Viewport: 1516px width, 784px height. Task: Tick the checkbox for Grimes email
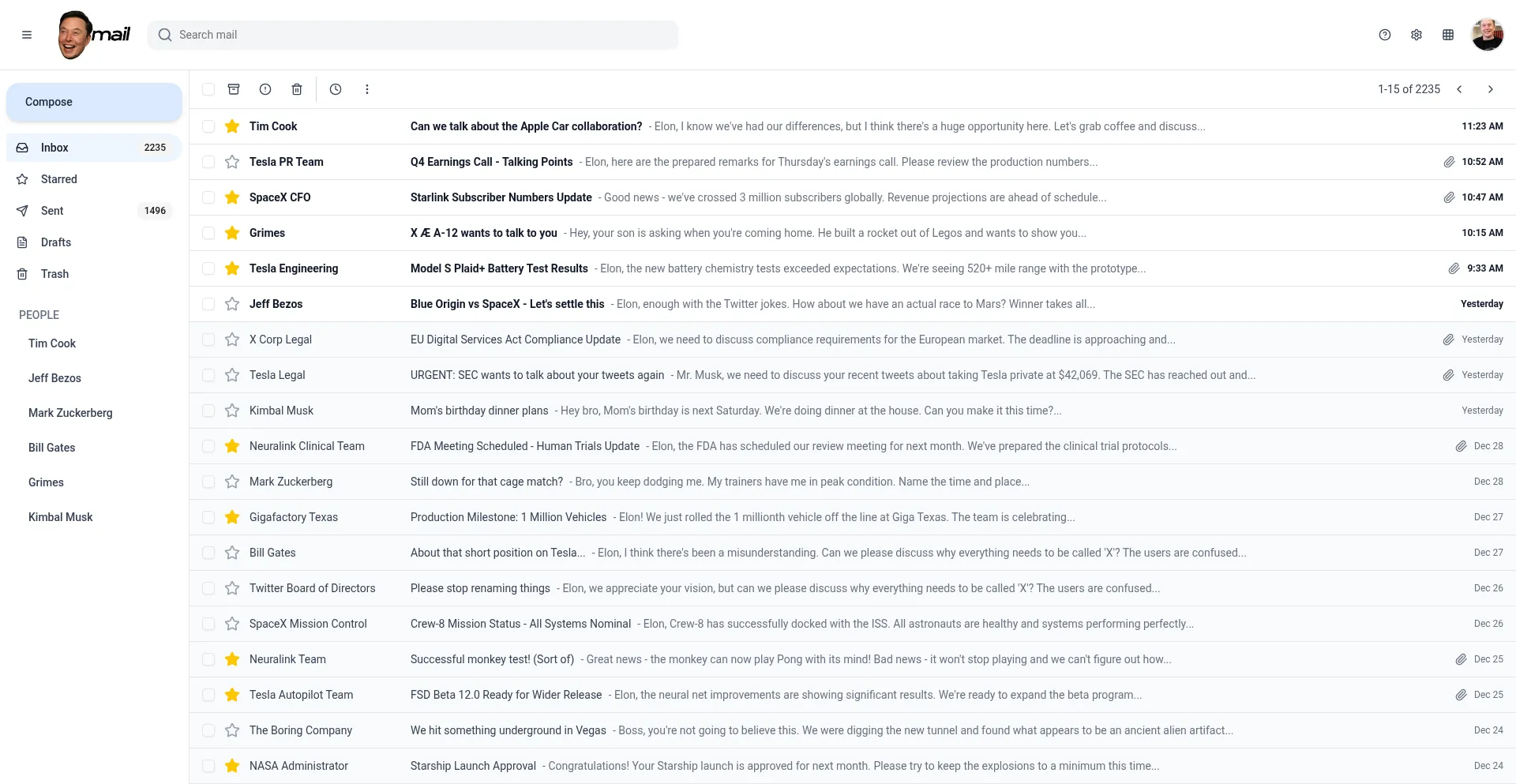(x=208, y=233)
